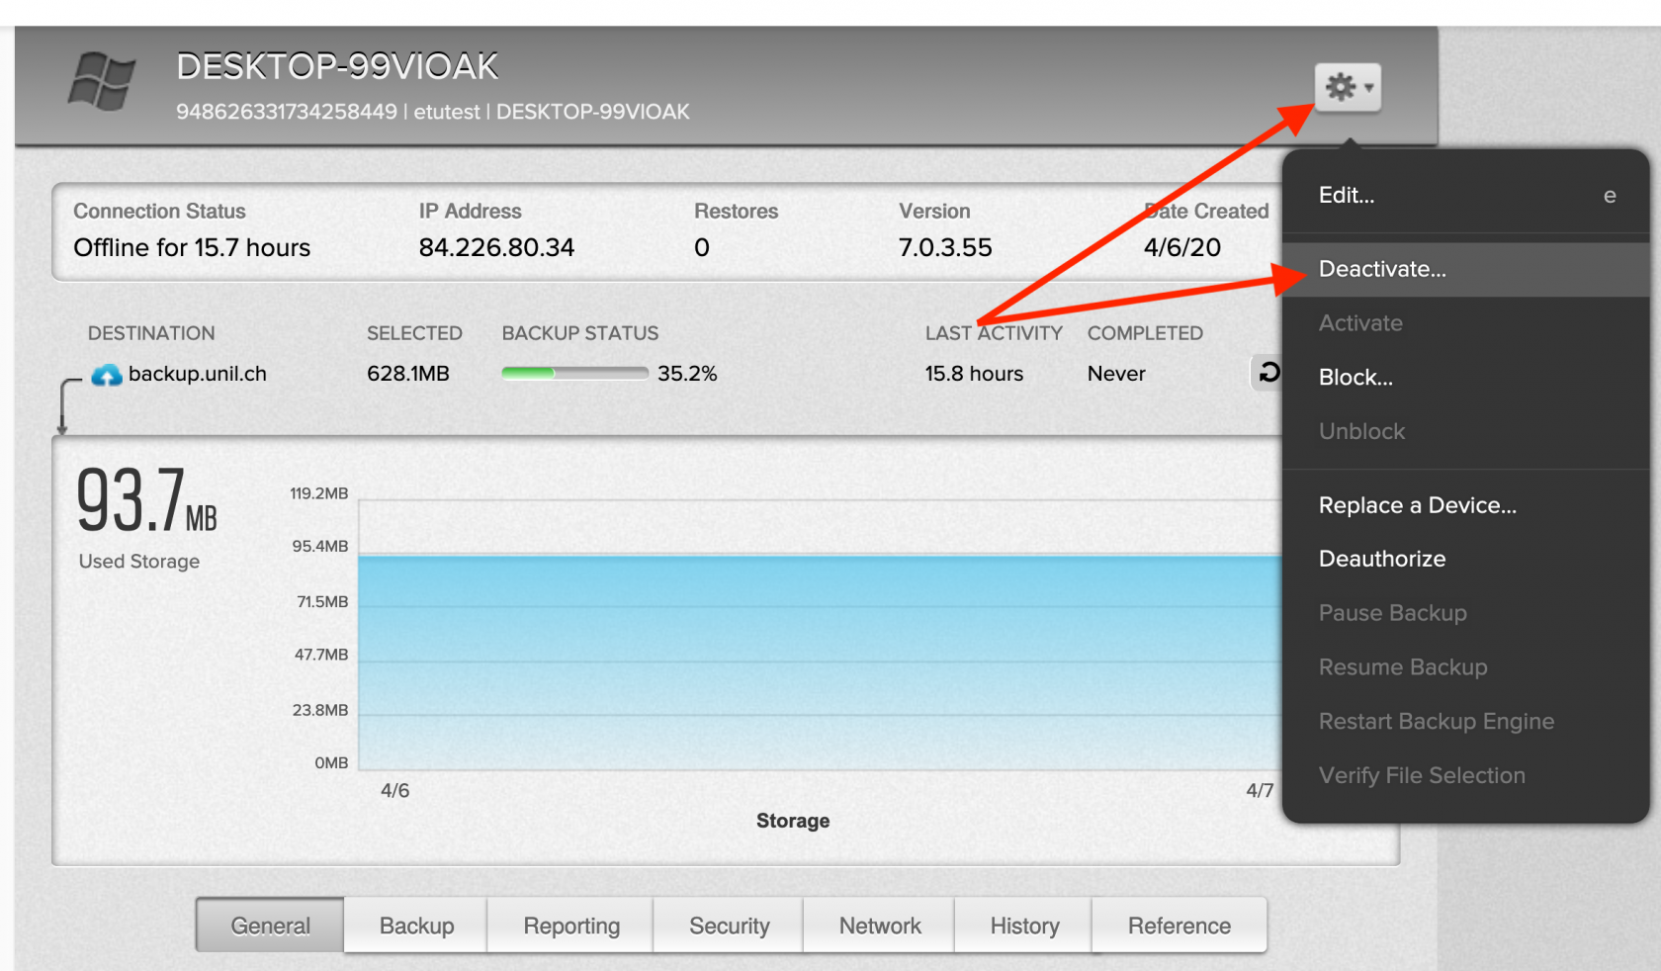Click the DESKTOP-99VIOAK device title
The width and height of the screenshot is (1661, 971).
(336, 67)
